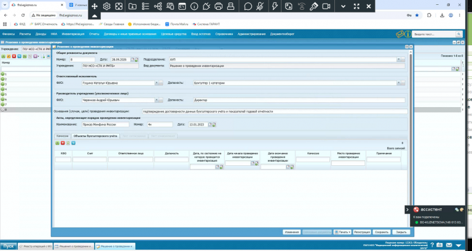The height and width of the screenshot is (251, 472).
Task: Open Реестр операций taskbar item
Action: click(36, 246)
